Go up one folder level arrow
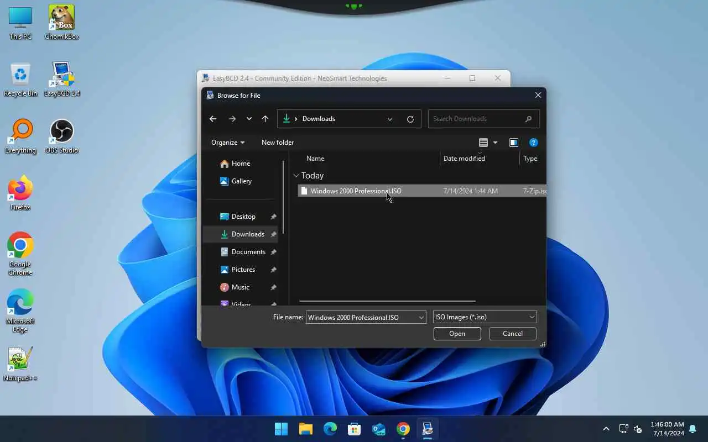 [x=265, y=119]
